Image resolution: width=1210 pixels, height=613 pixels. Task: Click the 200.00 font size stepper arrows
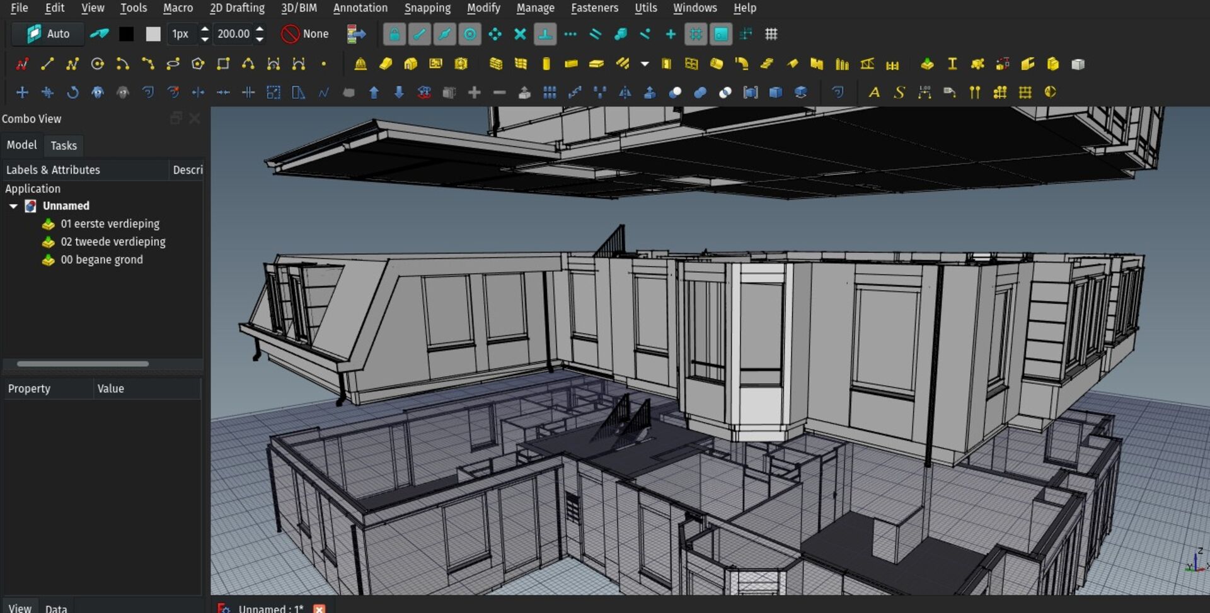(x=260, y=34)
